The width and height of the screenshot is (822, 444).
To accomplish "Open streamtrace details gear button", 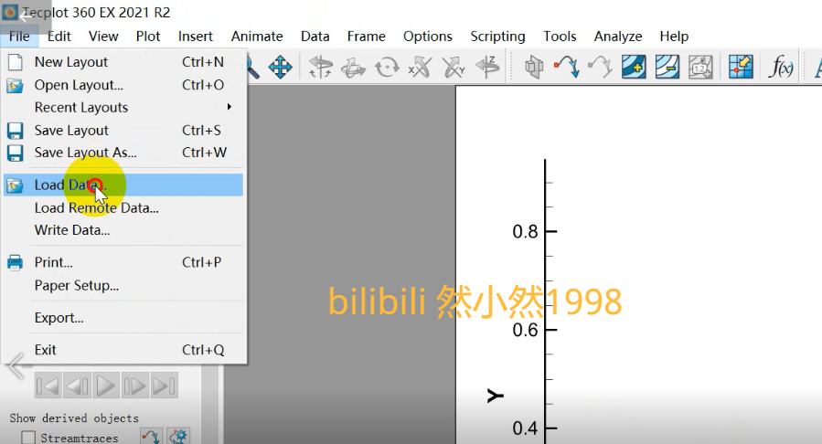I will (178, 437).
